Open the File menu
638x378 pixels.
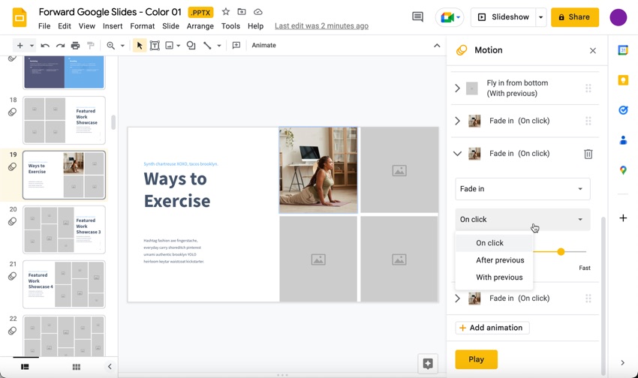click(x=44, y=26)
